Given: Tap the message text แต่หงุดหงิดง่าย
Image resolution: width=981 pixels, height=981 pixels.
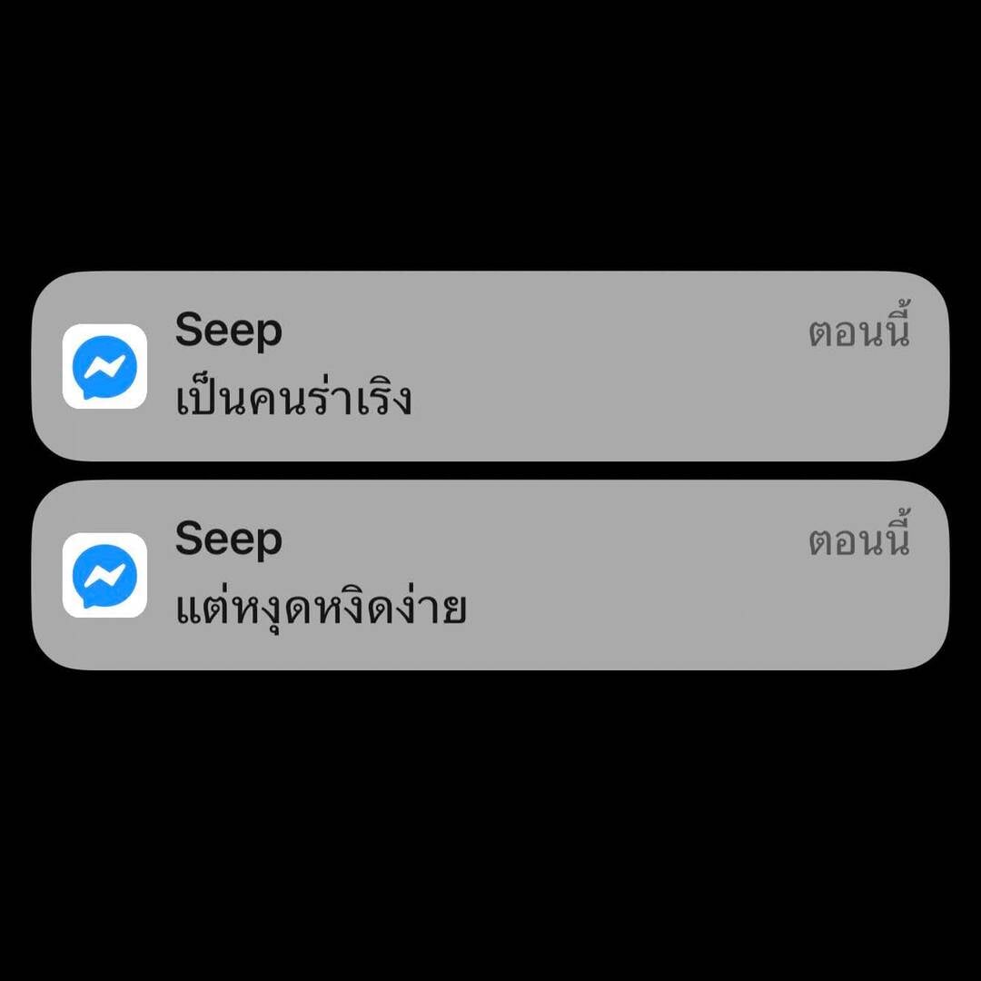Looking at the screenshot, I should click(x=321, y=606).
